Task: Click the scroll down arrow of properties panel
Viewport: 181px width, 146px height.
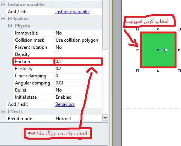Action: [x=105, y=118]
